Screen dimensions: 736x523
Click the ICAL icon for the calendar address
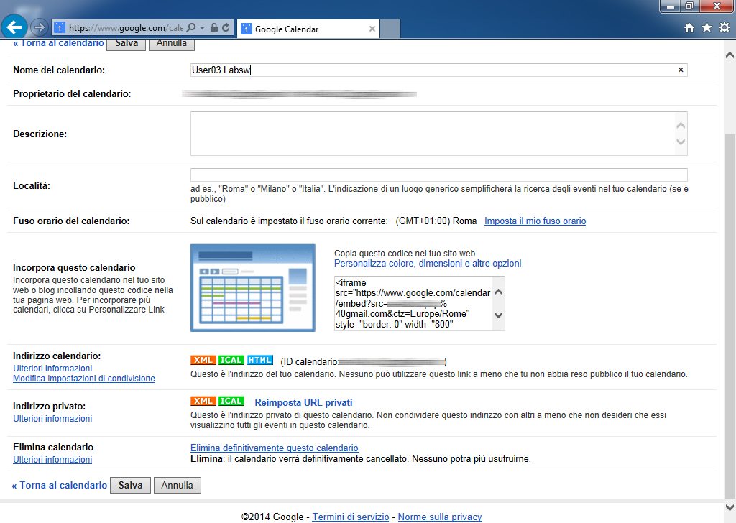[231, 360]
